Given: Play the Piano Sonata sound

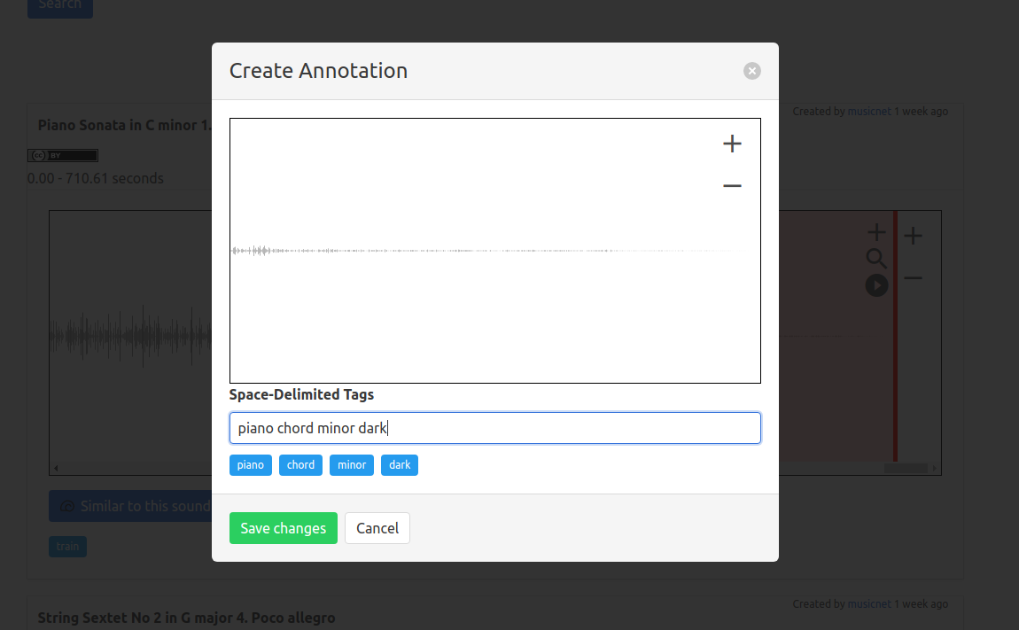Looking at the screenshot, I should (876, 285).
